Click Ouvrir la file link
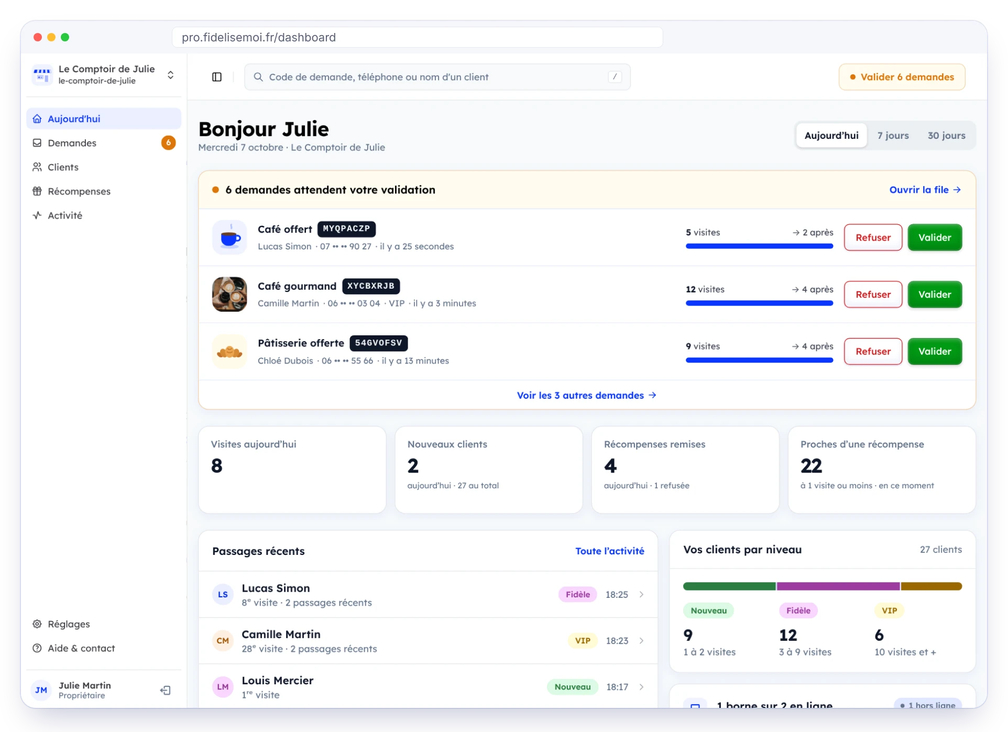1008x732 pixels. [925, 190]
